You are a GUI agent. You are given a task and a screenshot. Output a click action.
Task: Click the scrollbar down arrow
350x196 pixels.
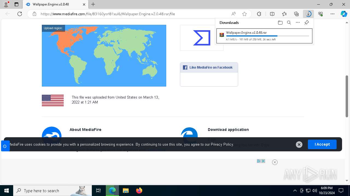347,180
